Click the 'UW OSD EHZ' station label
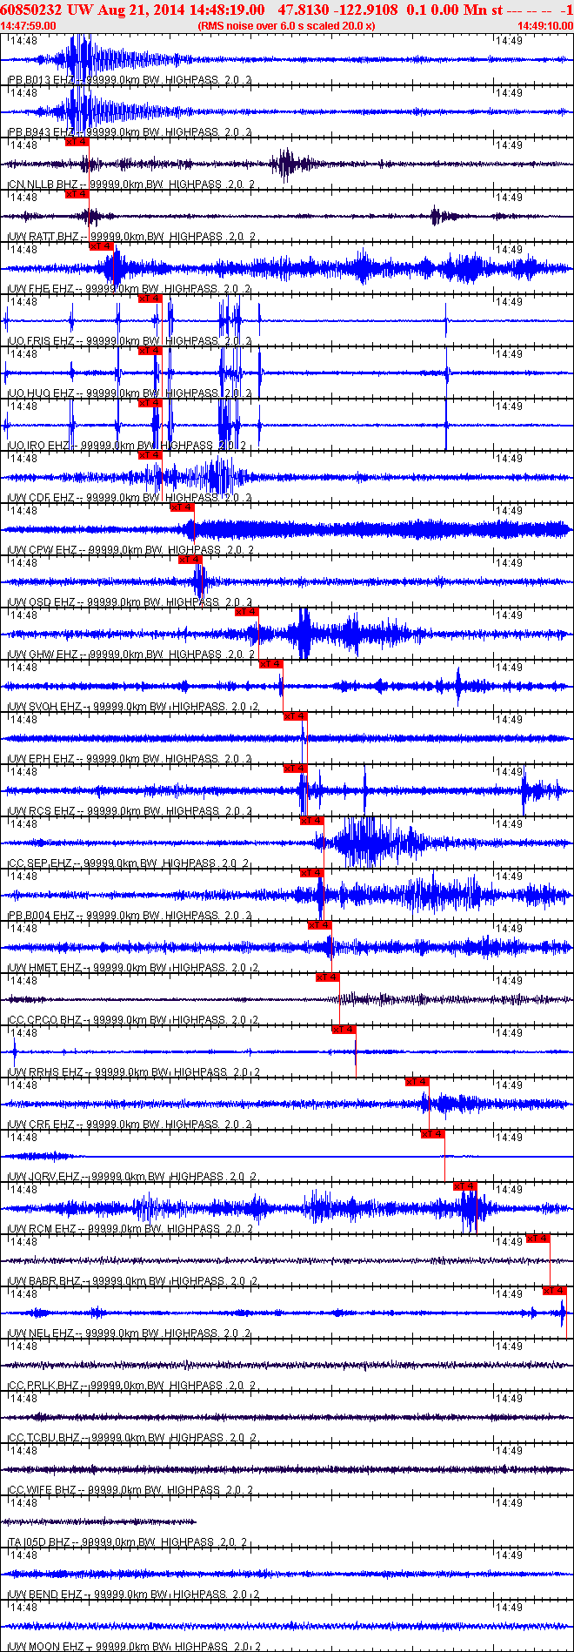The image size is (574, 1652). [41, 602]
